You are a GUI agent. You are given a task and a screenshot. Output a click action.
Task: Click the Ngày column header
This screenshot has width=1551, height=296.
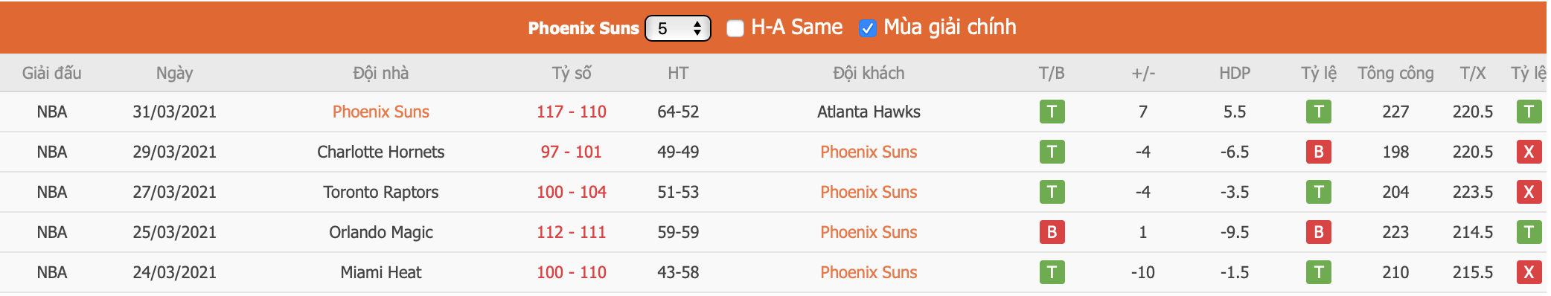click(x=174, y=73)
